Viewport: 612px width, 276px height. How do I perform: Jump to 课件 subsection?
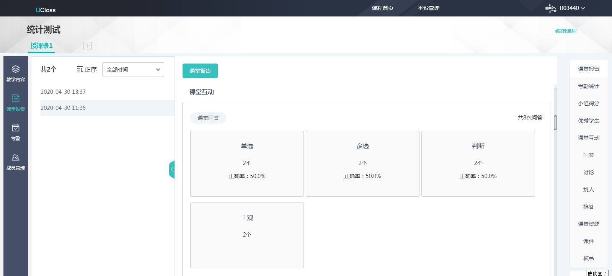click(x=589, y=241)
